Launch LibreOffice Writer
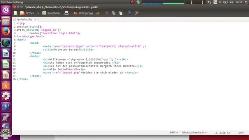This screenshot has width=249, height=140. (6, 53)
